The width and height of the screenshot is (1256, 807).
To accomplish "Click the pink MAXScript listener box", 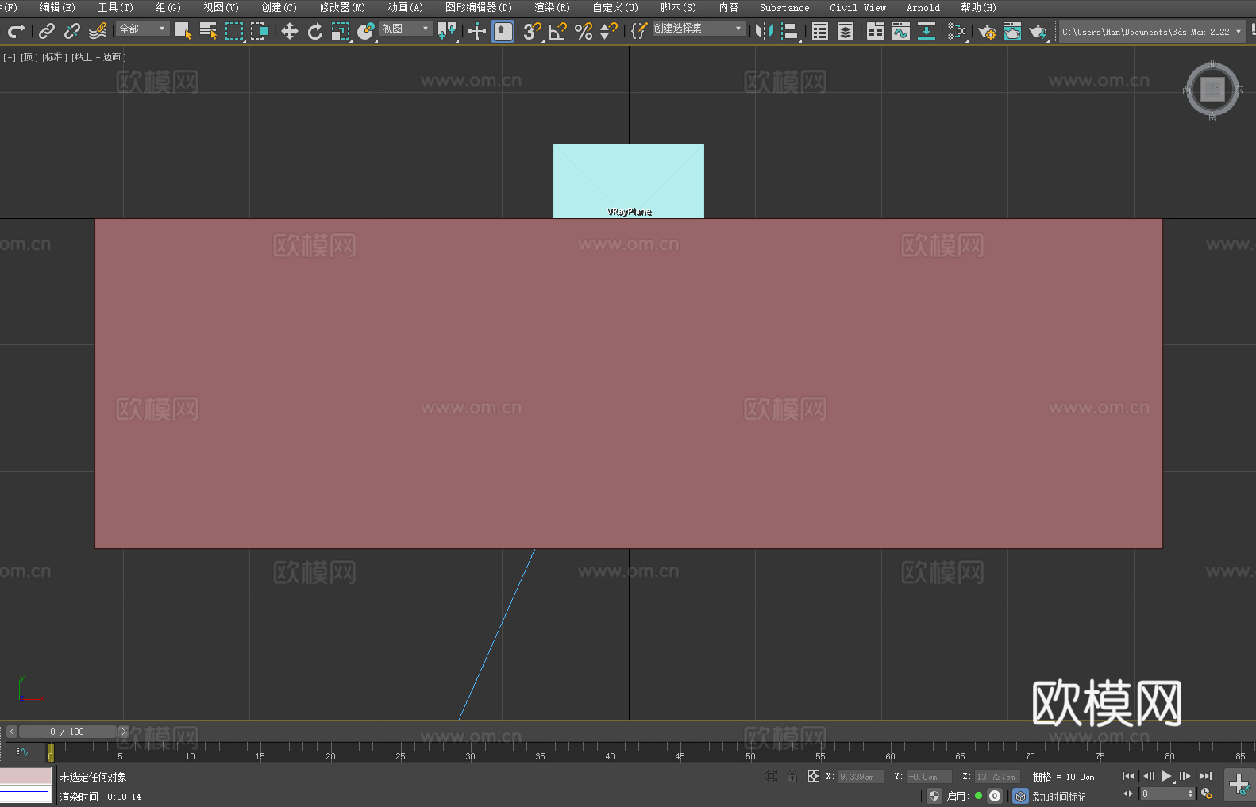I will click(26, 776).
